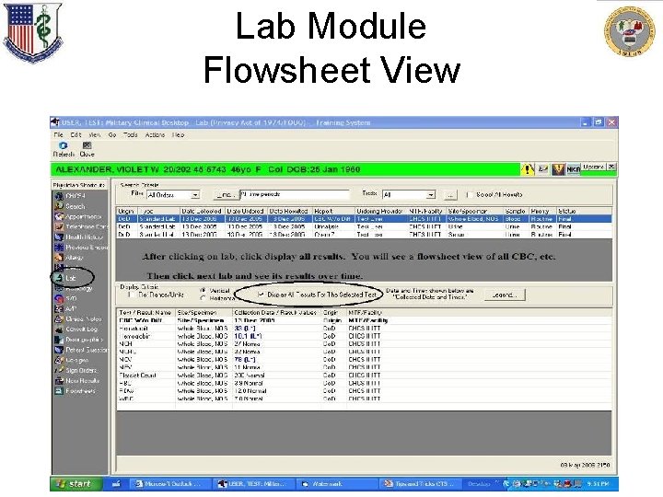Click the WBC result row
Viewport: 663px width, 497px height.
[364, 399]
